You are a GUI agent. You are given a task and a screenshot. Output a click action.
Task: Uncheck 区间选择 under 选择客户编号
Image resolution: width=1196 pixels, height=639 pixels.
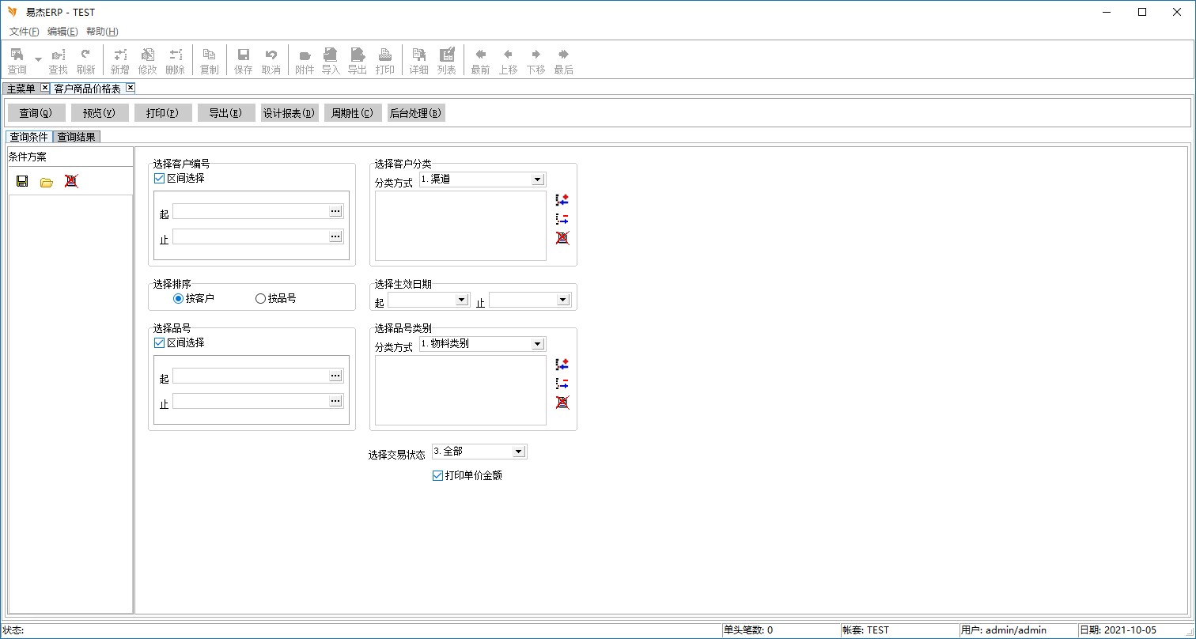[x=160, y=179]
